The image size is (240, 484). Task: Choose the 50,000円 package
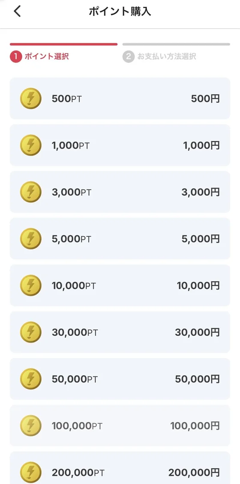[x=120, y=379]
